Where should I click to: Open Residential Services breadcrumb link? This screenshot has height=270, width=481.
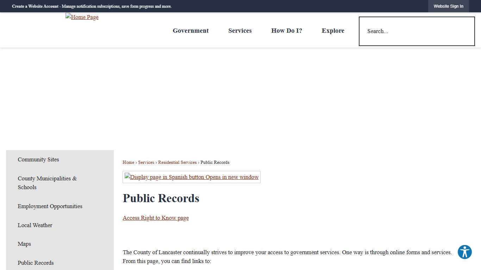tap(177, 162)
